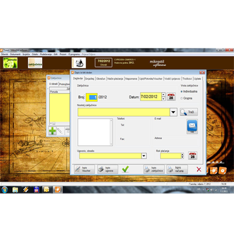The image size is (234, 234).
Task: Decrement the Datum spinner down arrow
Action: [164, 99]
